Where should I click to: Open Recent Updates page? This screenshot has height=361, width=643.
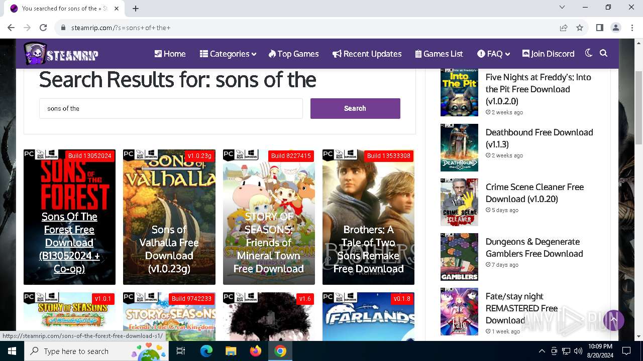367,54
